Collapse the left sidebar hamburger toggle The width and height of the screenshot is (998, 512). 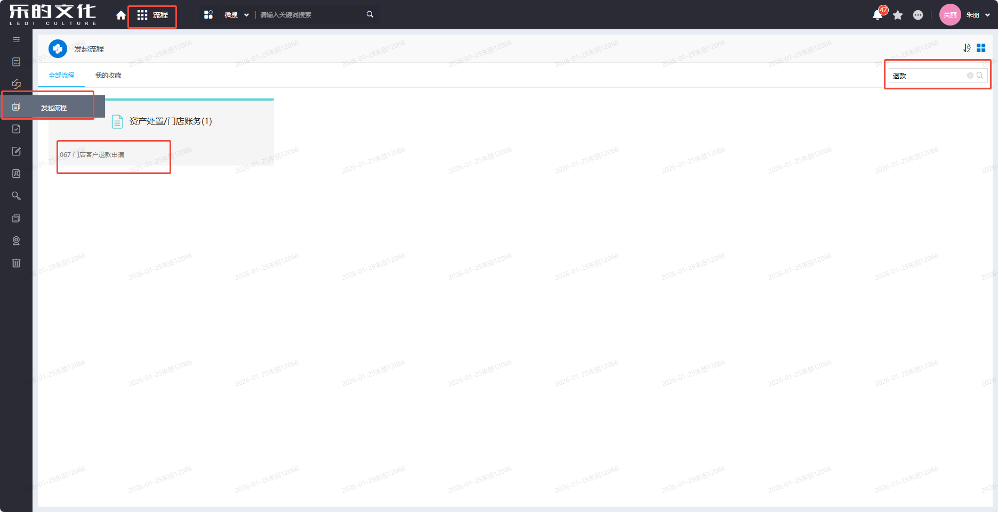16,40
